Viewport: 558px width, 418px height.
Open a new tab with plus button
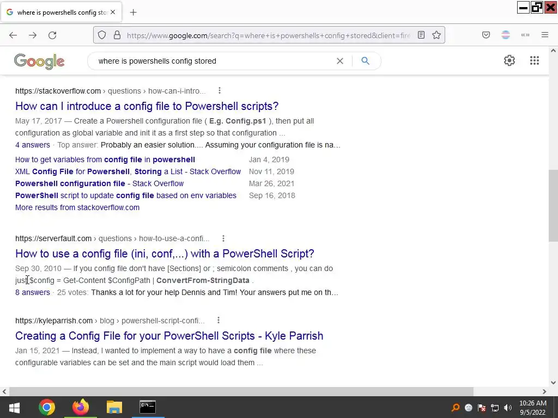[134, 13]
